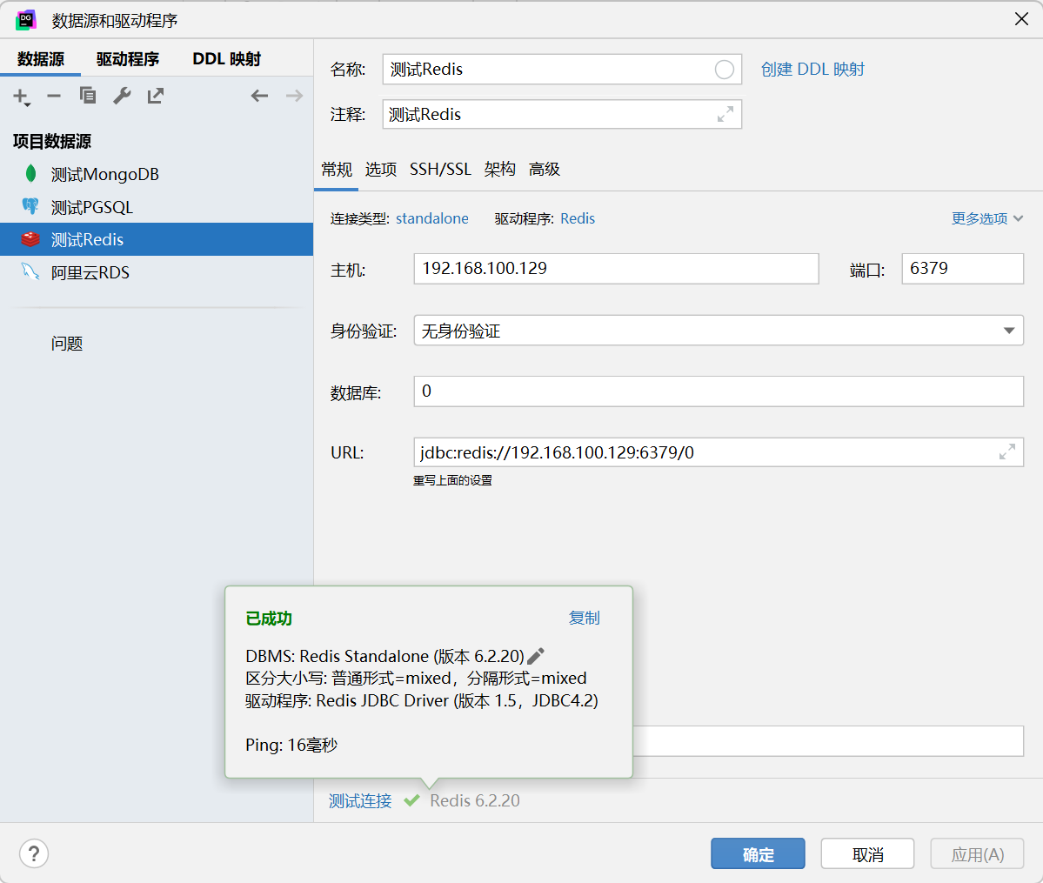The width and height of the screenshot is (1043, 883).
Task: Click the pencil icon beside DBMS version
Action: point(536,656)
